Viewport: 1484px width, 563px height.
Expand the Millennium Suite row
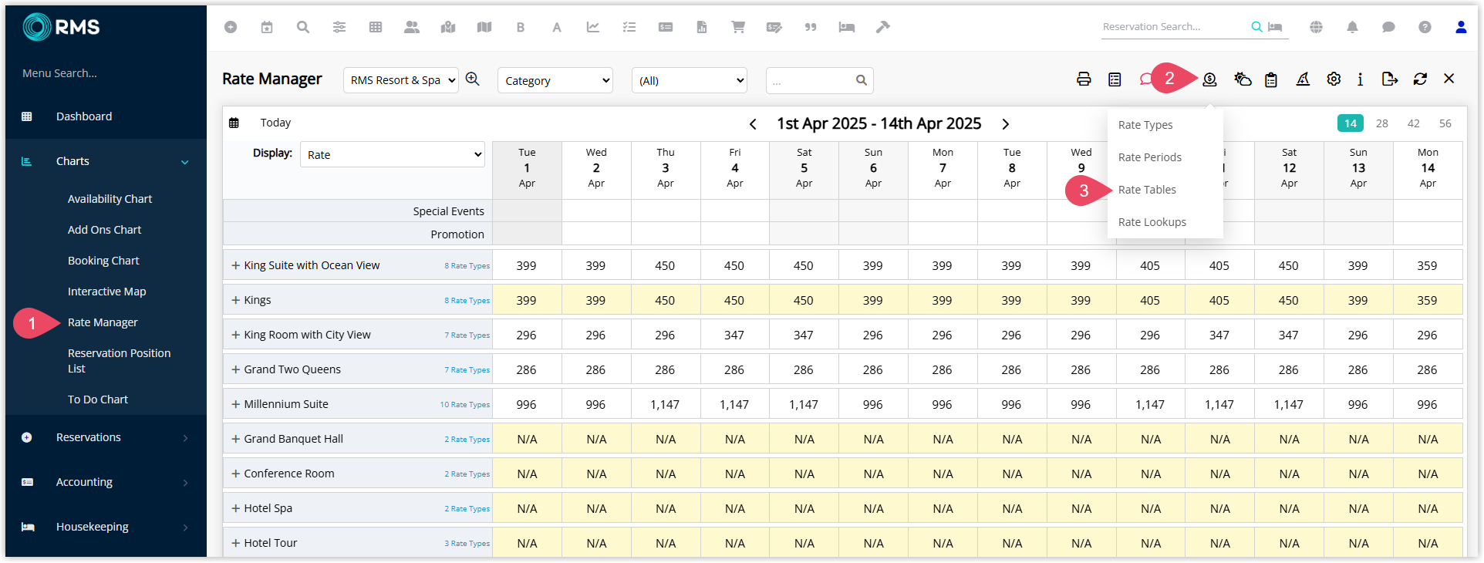click(235, 404)
